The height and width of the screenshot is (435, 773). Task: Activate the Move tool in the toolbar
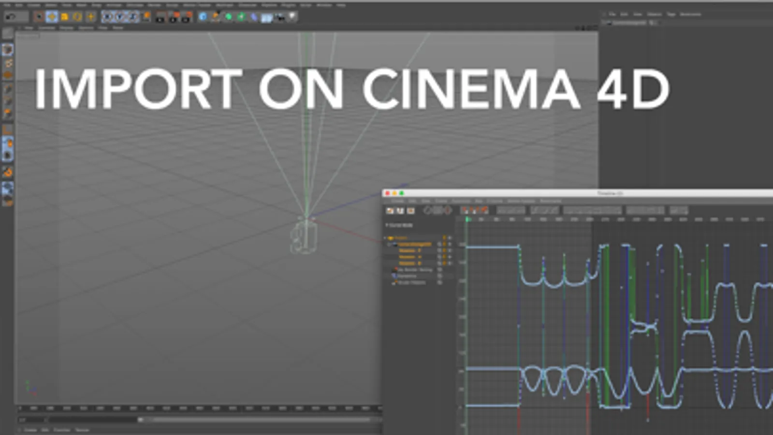(x=52, y=17)
